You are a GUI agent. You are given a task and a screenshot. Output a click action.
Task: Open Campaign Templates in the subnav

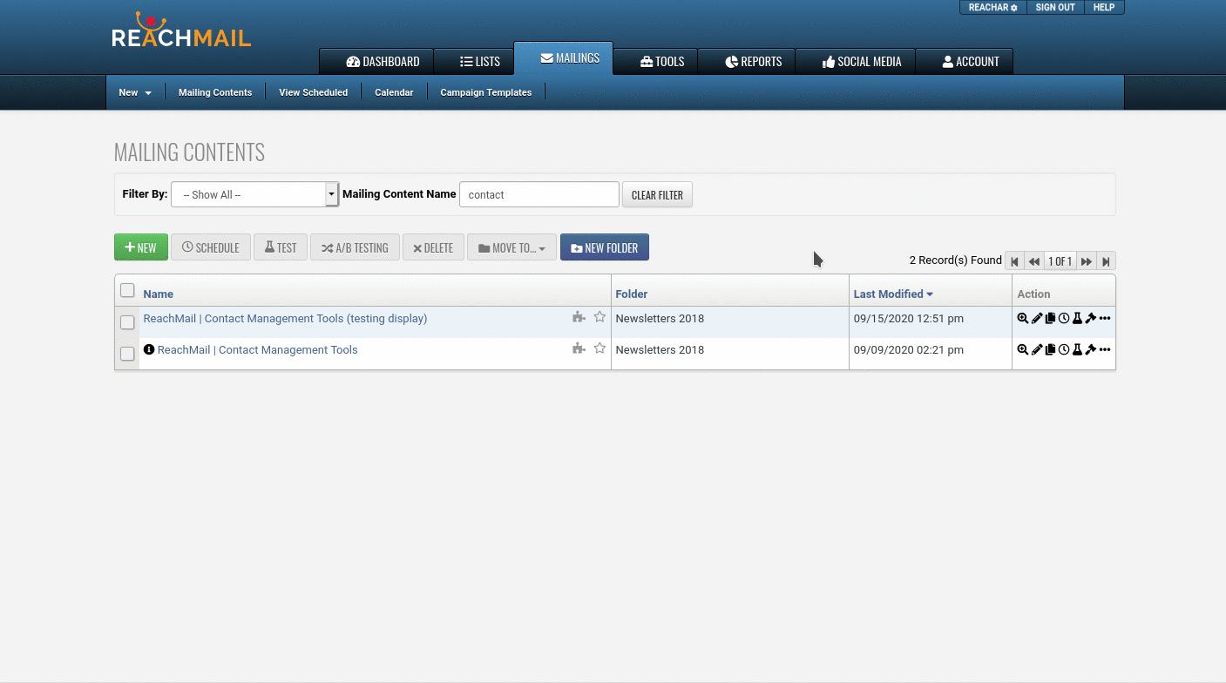click(x=485, y=92)
